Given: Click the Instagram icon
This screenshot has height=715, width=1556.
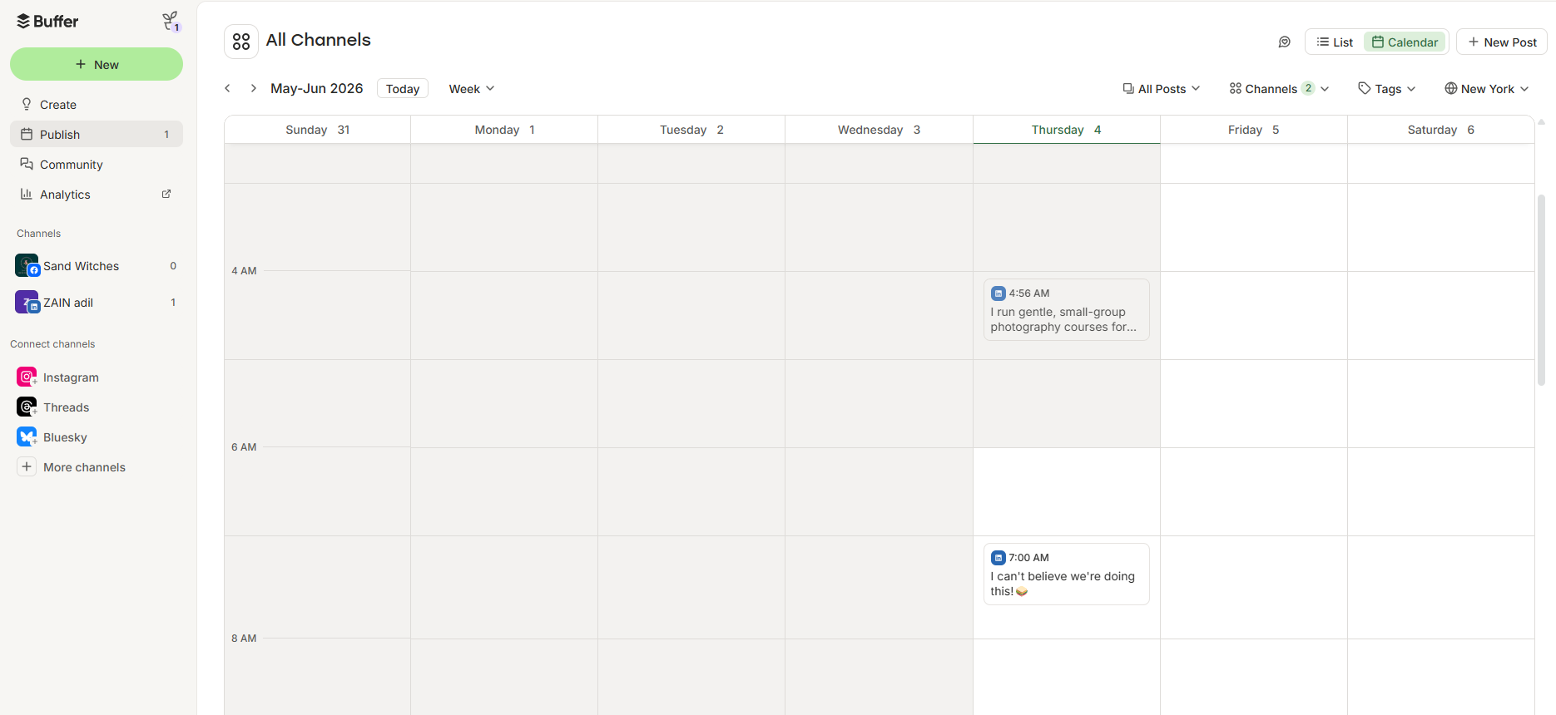Looking at the screenshot, I should [27, 377].
